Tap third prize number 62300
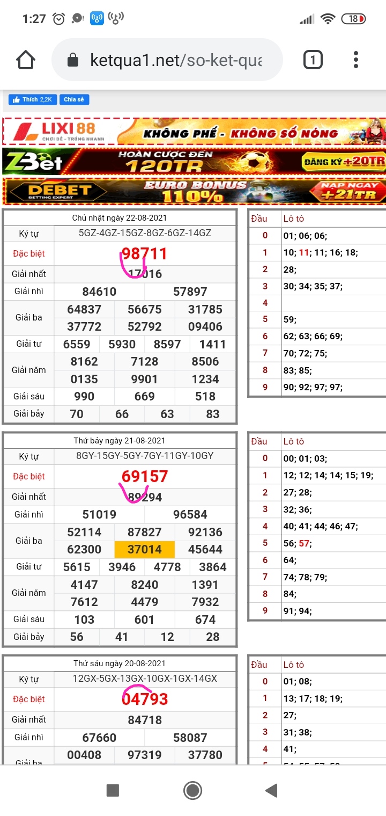The height and width of the screenshot is (816, 386). (84, 549)
